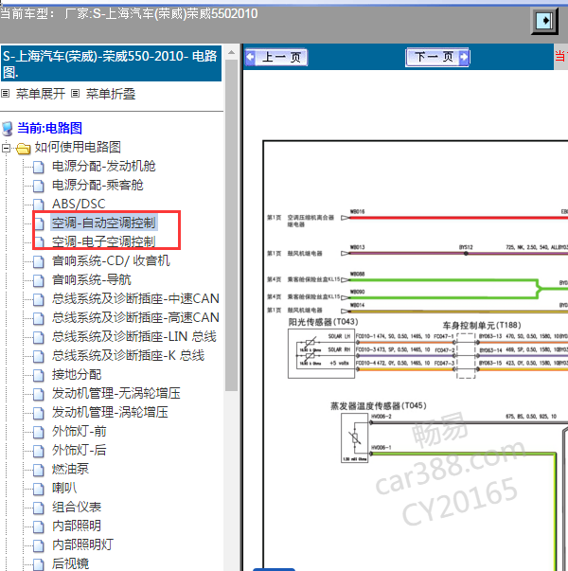Open the 当前:电路图 root link

49,128
